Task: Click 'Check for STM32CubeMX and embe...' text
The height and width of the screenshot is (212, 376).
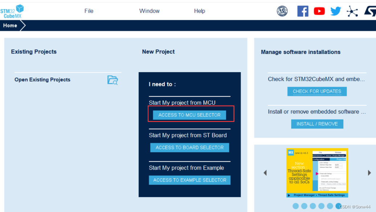Action: pos(316,79)
